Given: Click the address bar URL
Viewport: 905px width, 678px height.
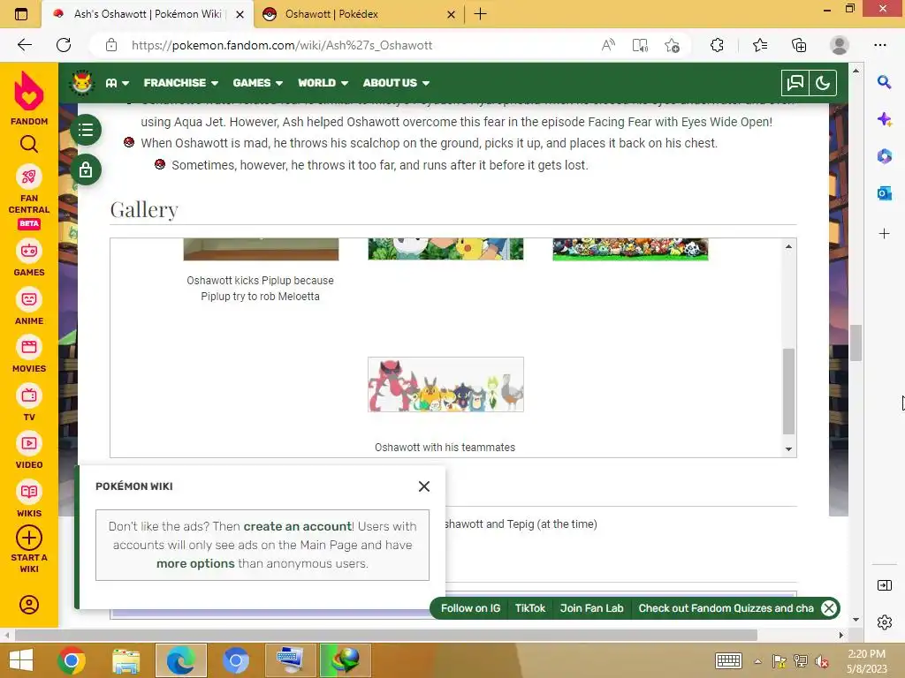Looking at the screenshot, I should (282, 45).
